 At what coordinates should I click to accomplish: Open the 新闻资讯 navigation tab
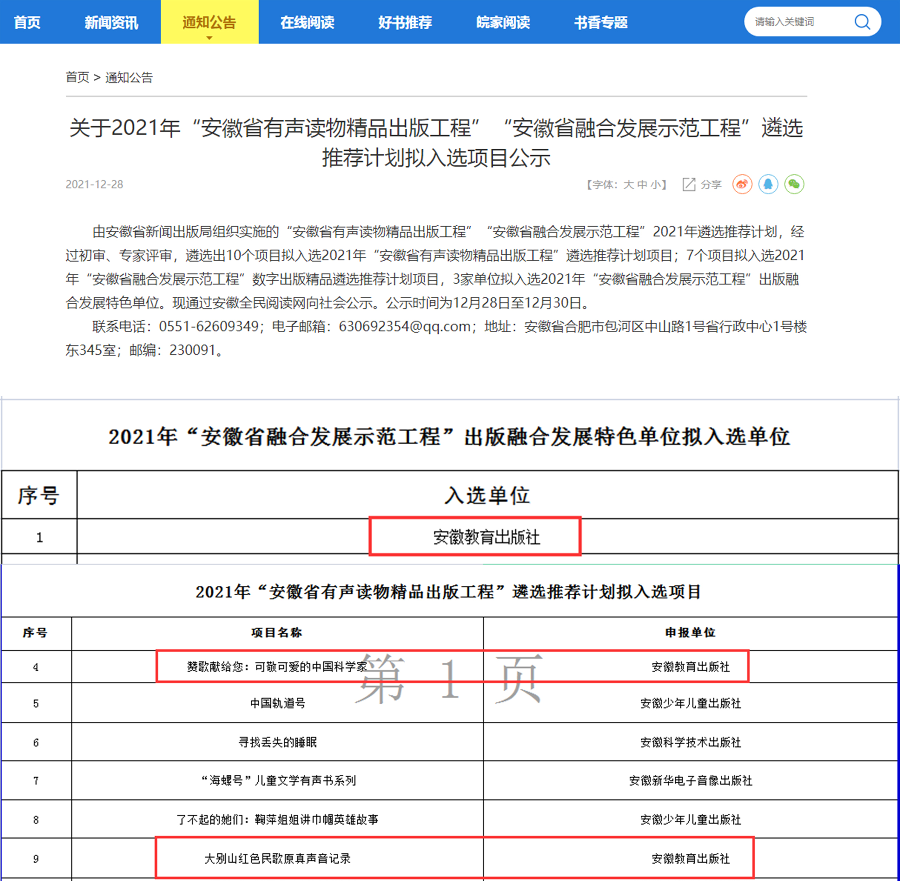[x=111, y=22]
